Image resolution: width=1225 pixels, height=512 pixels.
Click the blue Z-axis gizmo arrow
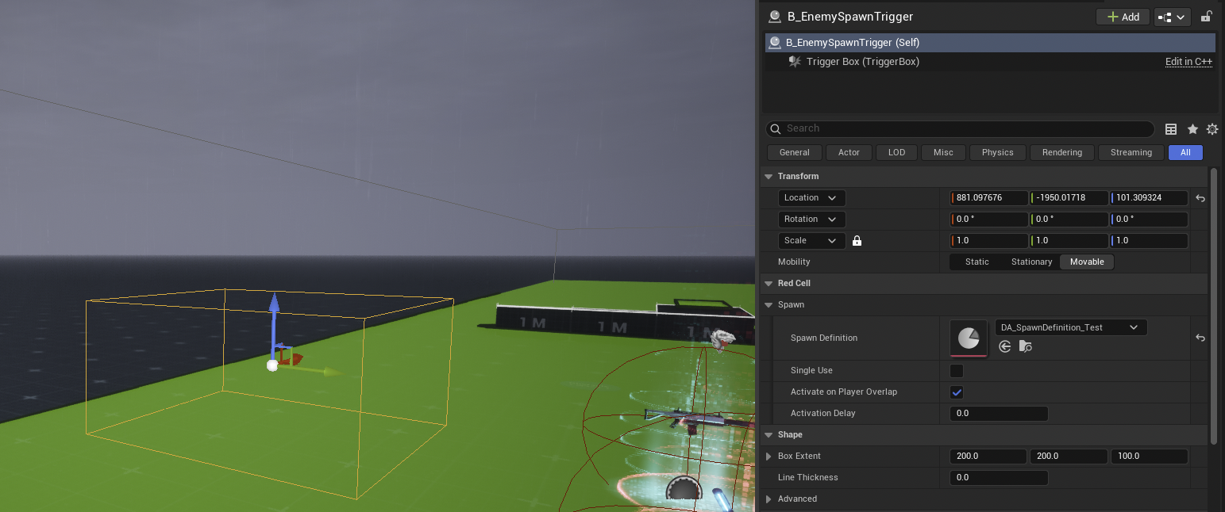pyautogui.click(x=274, y=304)
